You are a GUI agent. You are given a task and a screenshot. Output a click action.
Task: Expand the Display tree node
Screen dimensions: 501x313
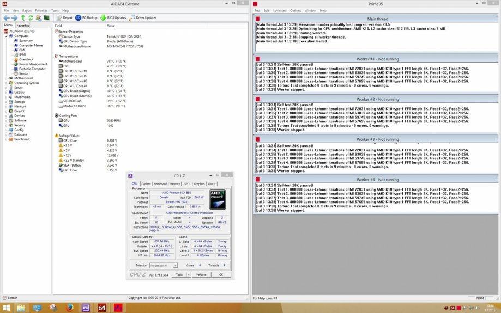(7, 92)
